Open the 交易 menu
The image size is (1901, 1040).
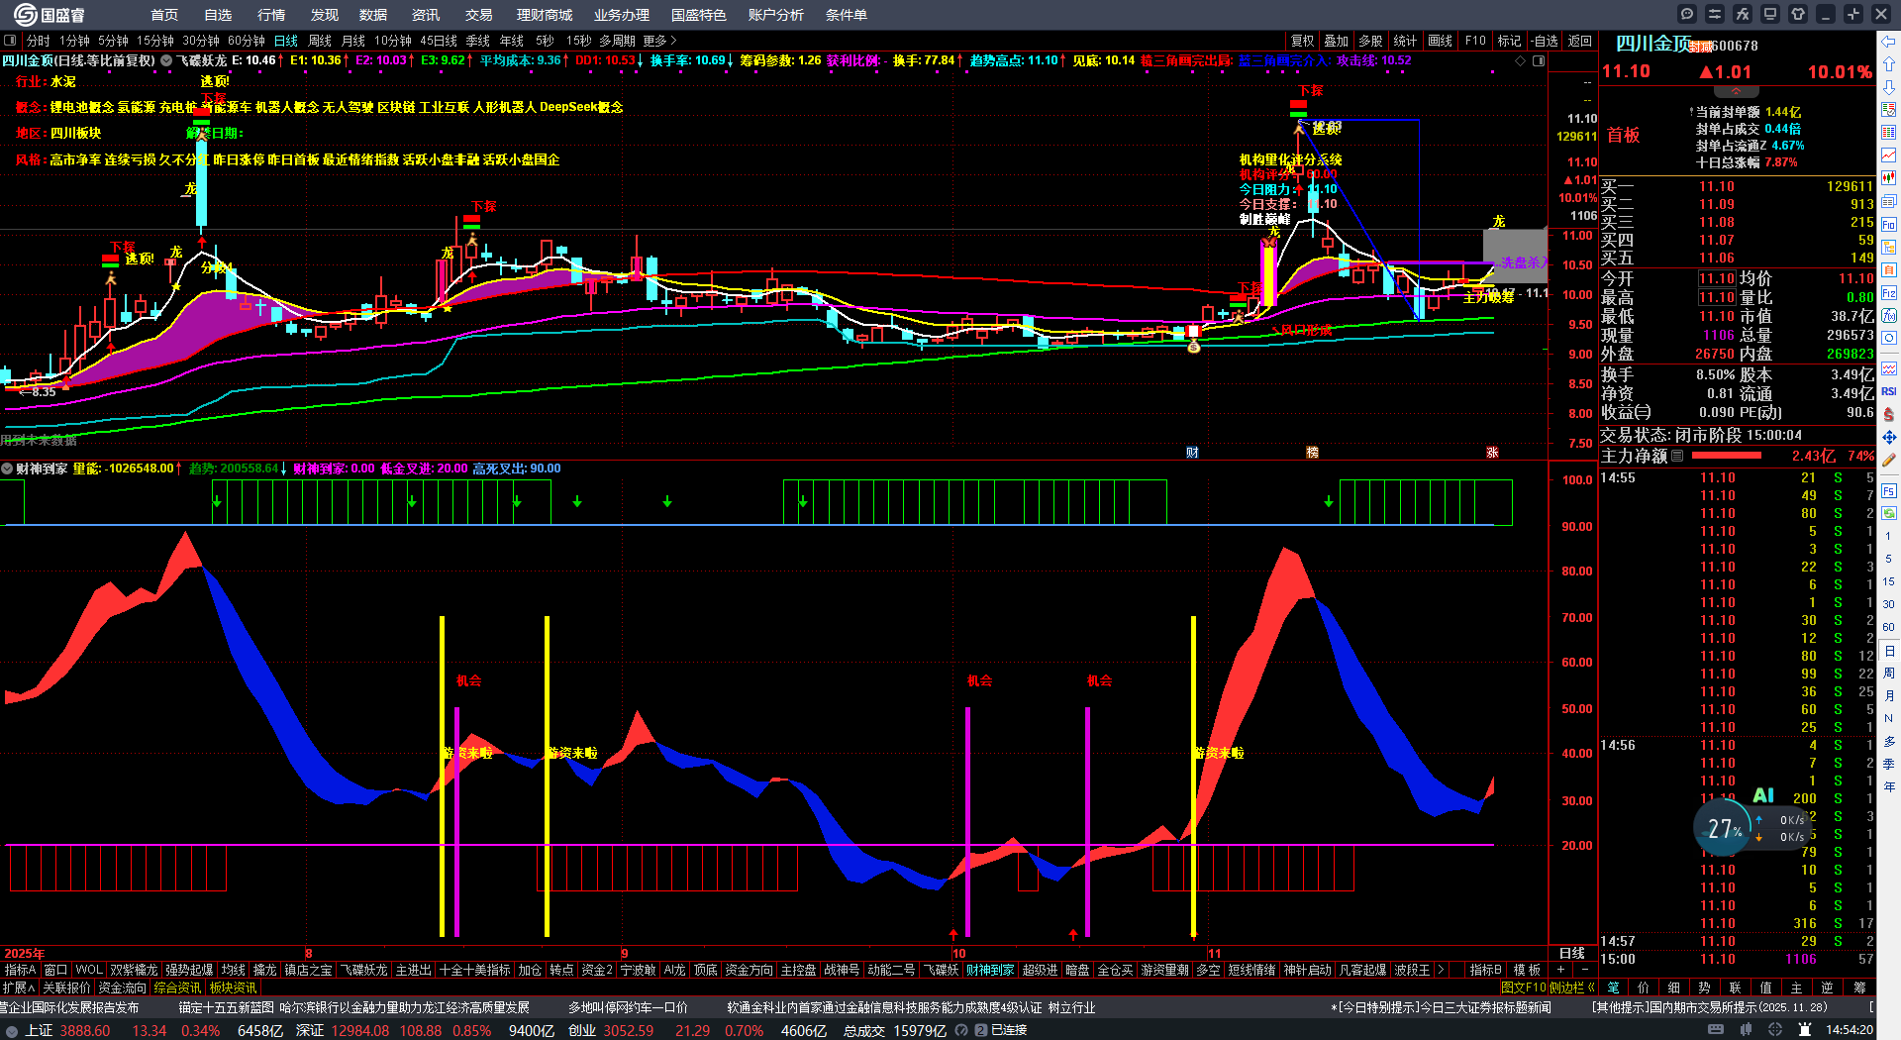[479, 15]
